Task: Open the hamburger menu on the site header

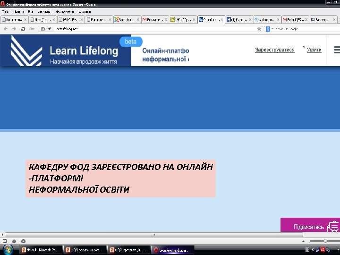Action: click(337, 50)
